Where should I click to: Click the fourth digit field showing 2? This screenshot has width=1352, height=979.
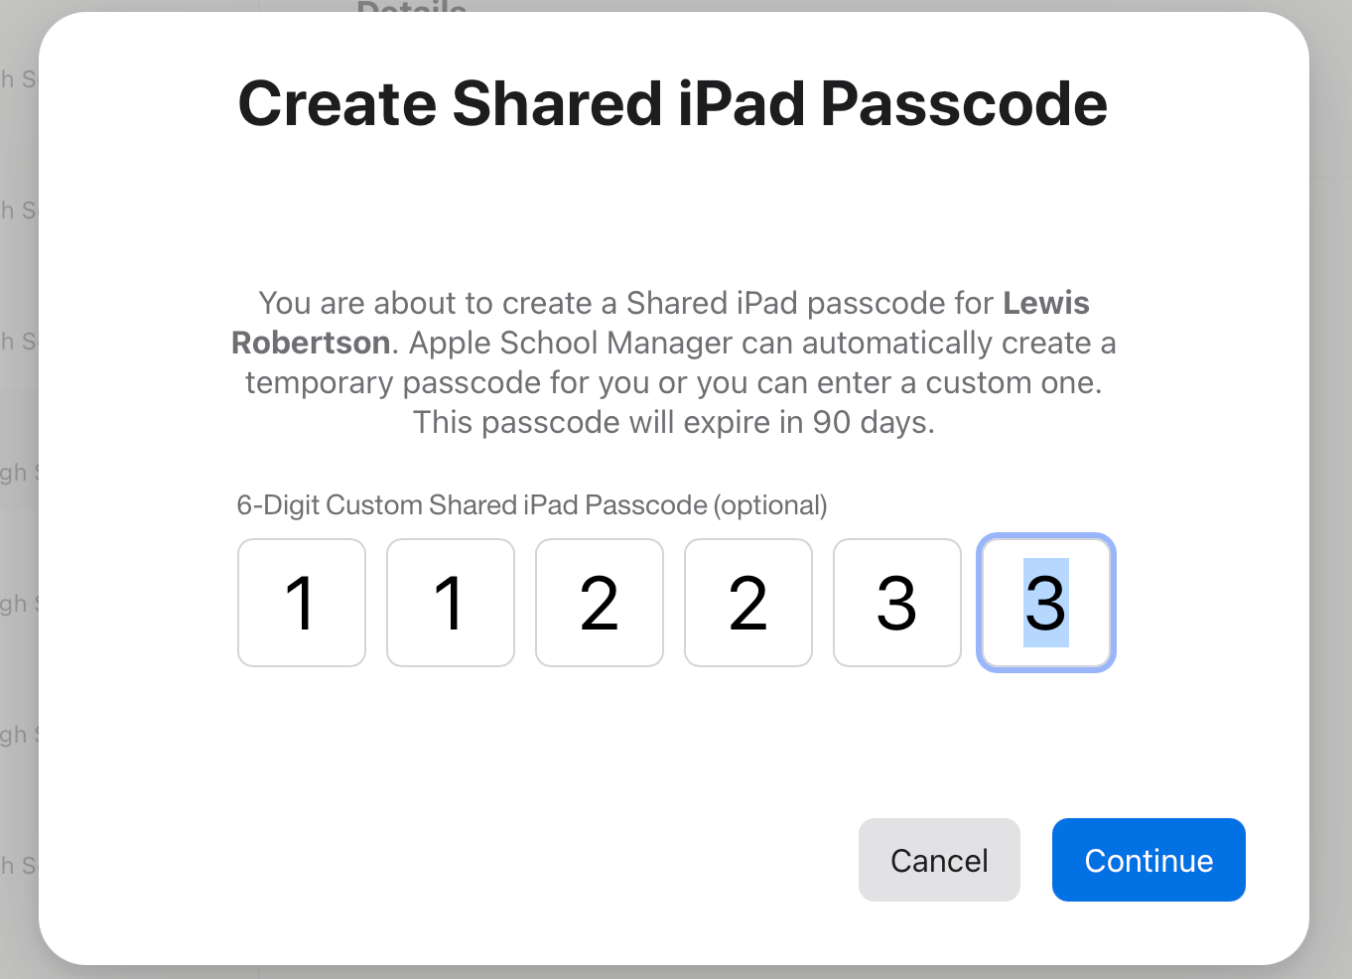pyautogui.click(x=747, y=603)
